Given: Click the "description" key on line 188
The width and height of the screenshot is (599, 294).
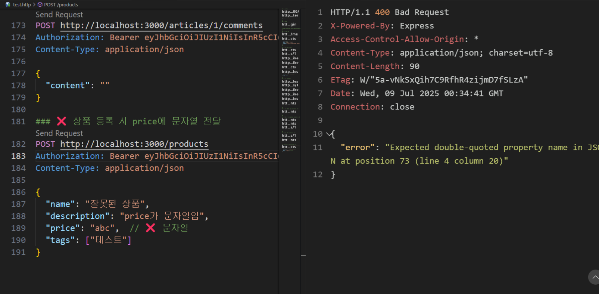Looking at the screenshot, I should [x=78, y=216].
